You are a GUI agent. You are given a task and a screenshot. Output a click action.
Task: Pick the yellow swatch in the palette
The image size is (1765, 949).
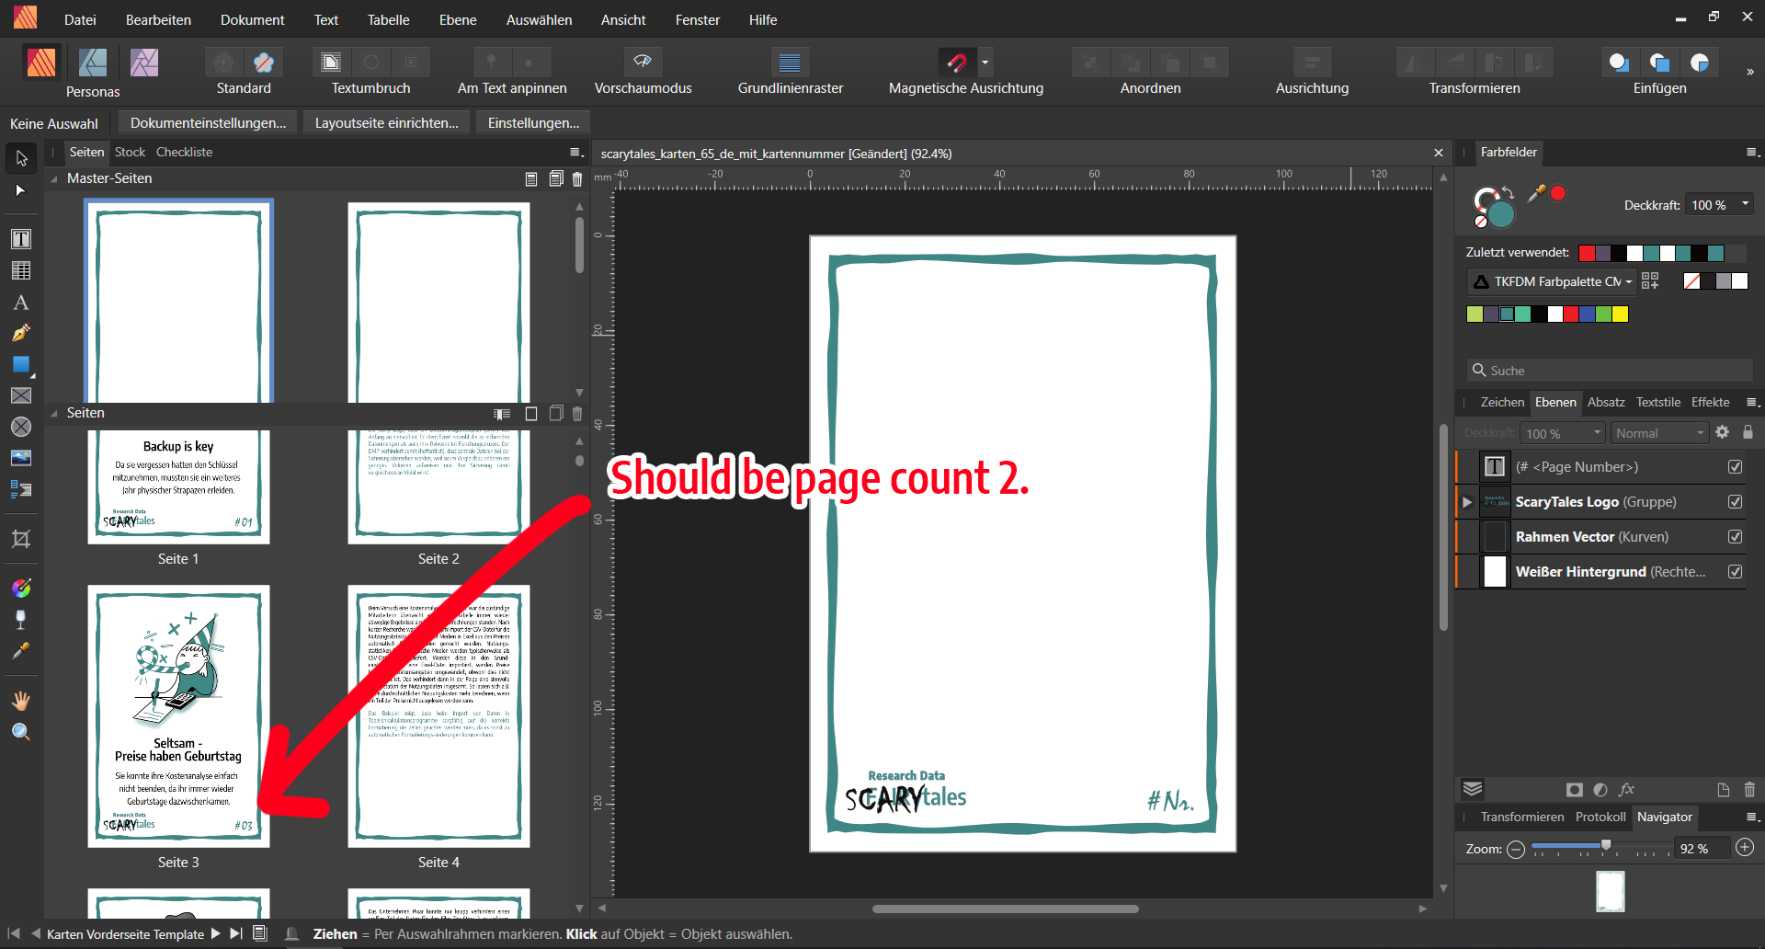[1620, 314]
